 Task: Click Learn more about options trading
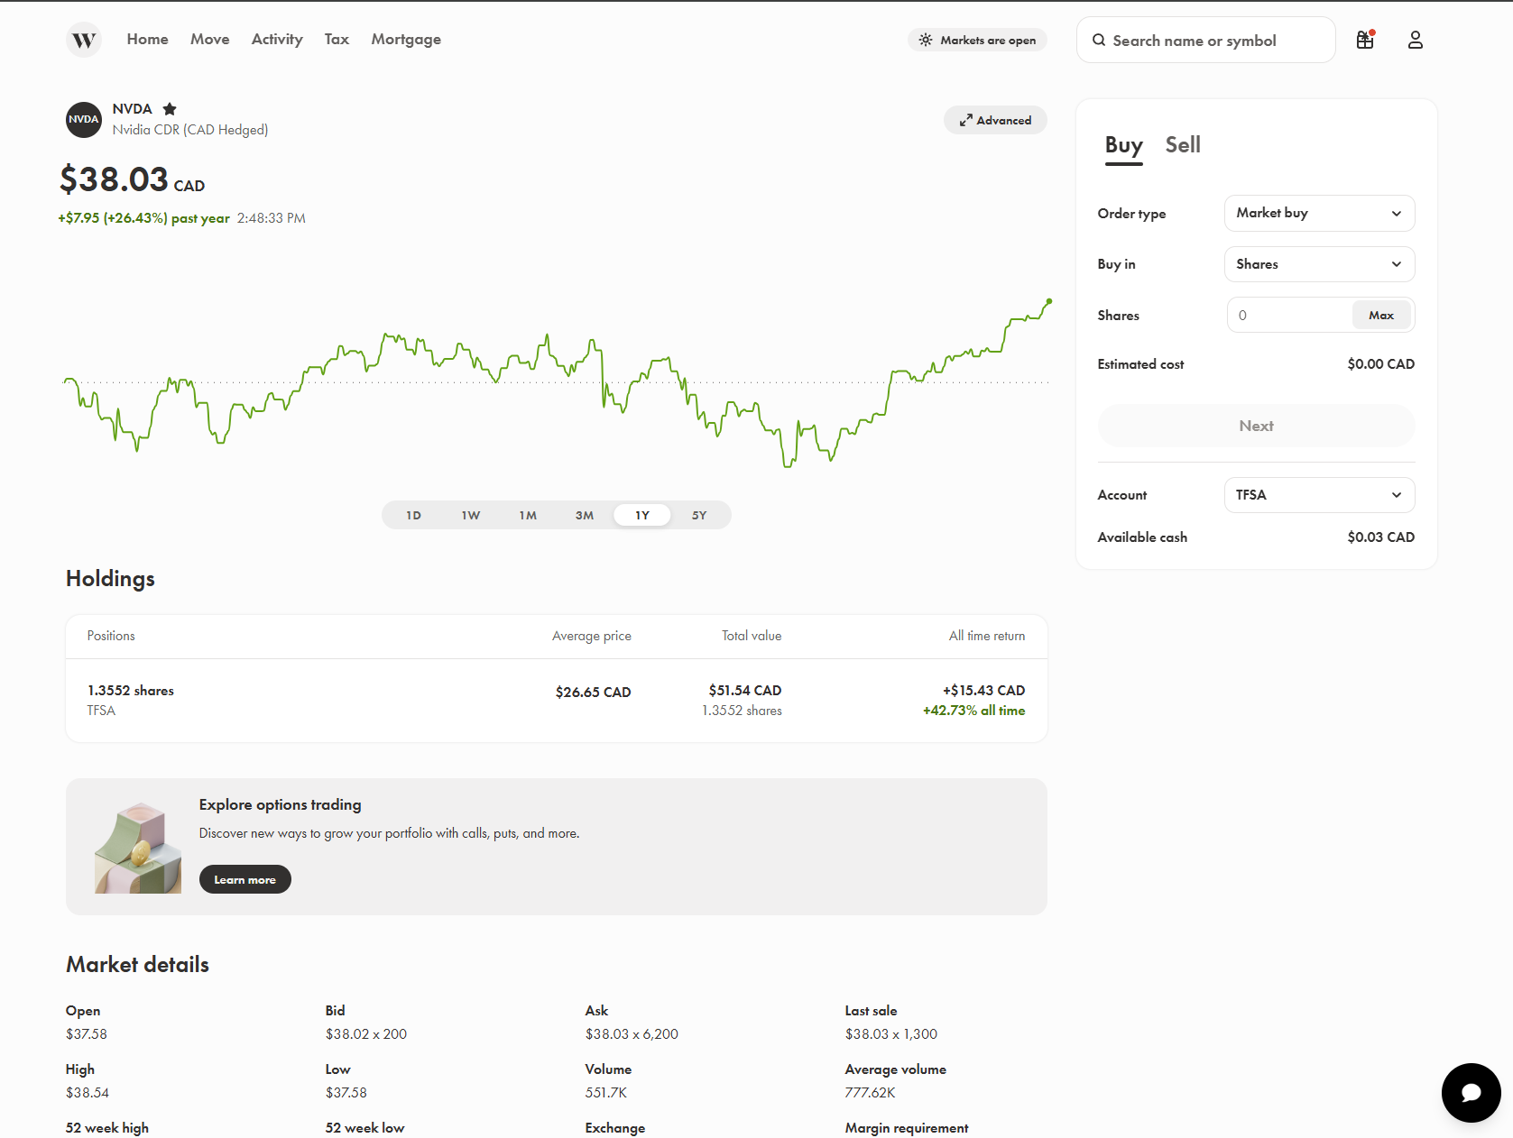tap(244, 879)
